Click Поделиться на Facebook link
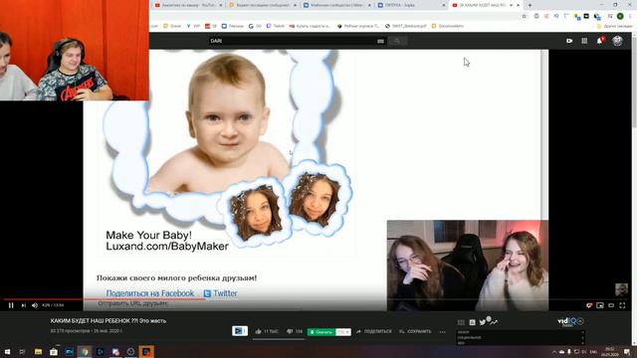 click(150, 293)
